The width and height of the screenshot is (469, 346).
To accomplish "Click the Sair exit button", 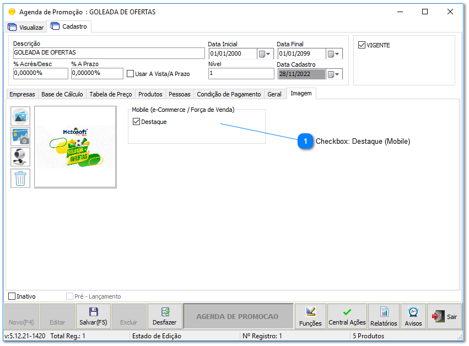I will [x=444, y=317].
